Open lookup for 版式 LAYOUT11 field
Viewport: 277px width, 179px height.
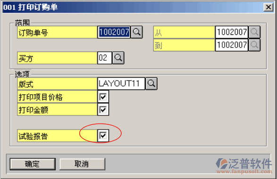pyautogui.click(x=151, y=83)
